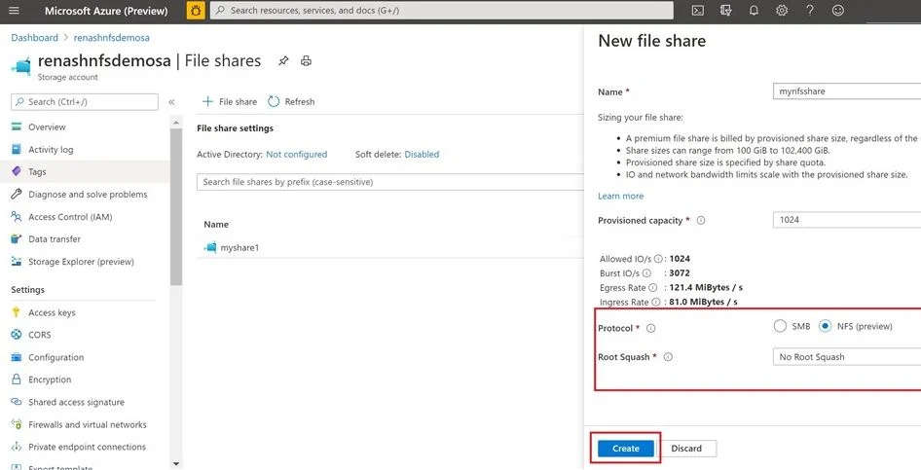Click the Create button

click(626, 449)
